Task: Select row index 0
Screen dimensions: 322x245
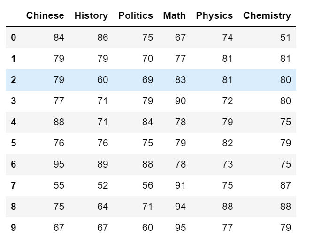Action: tap(13, 38)
